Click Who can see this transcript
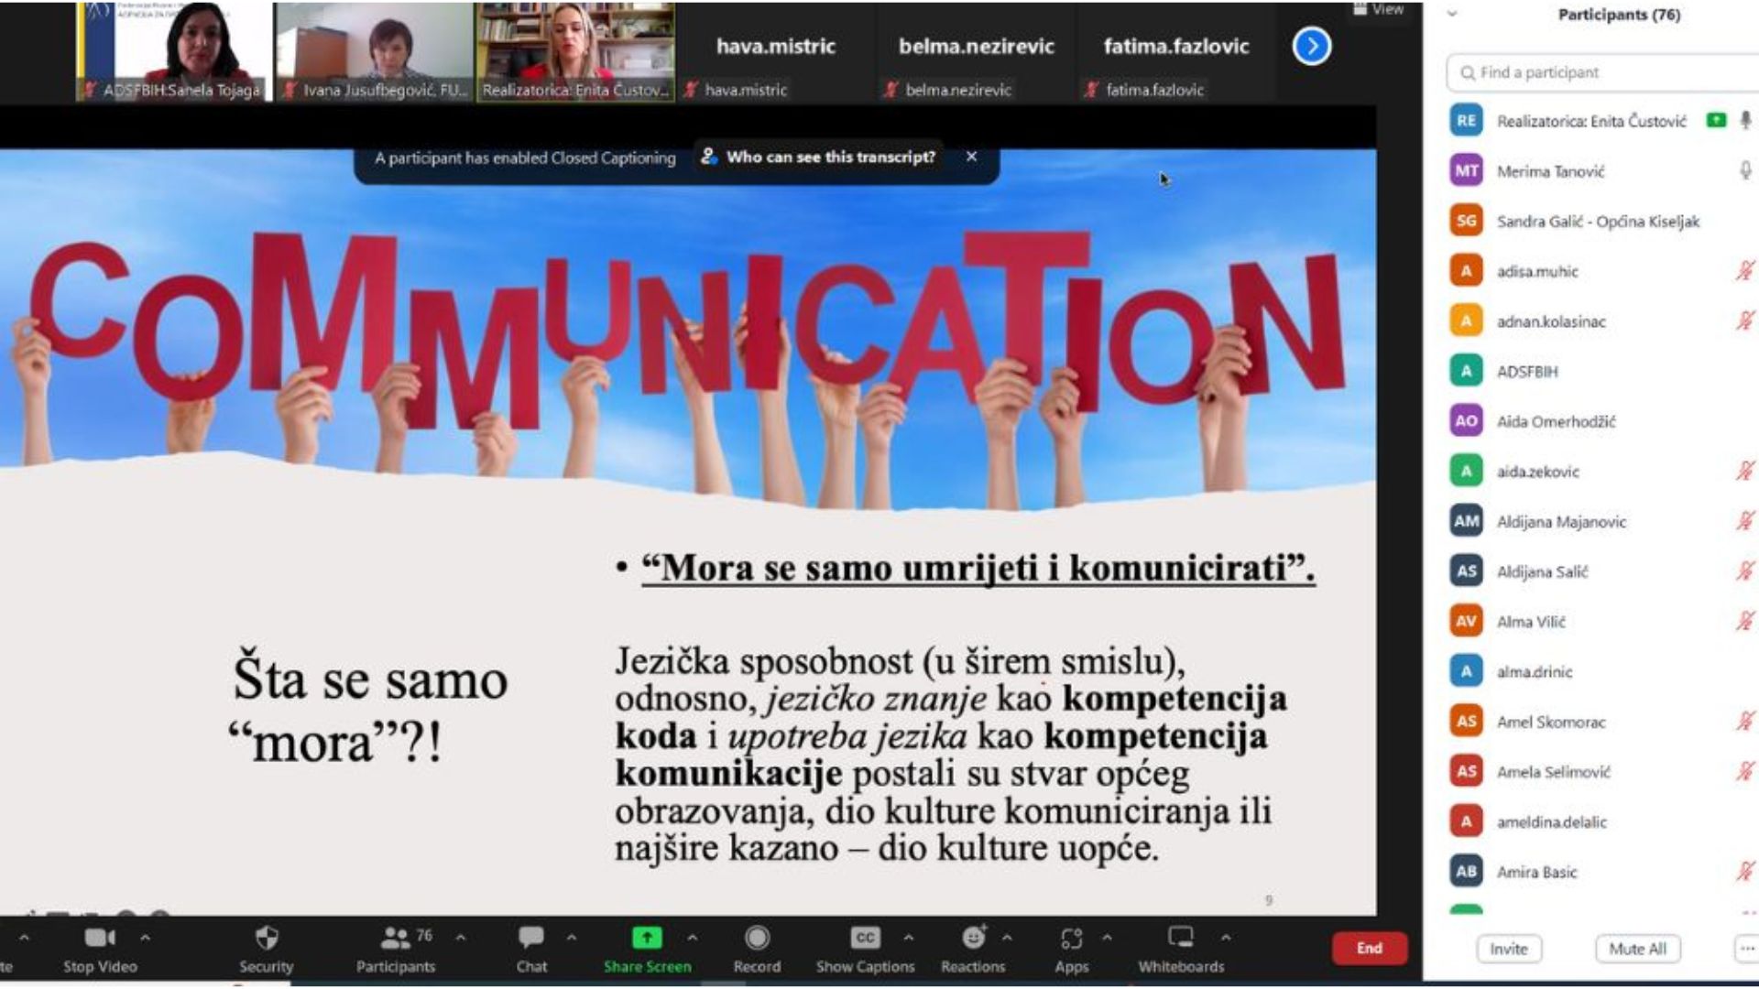The image size is (1759, 989). (x=830, y=158)
